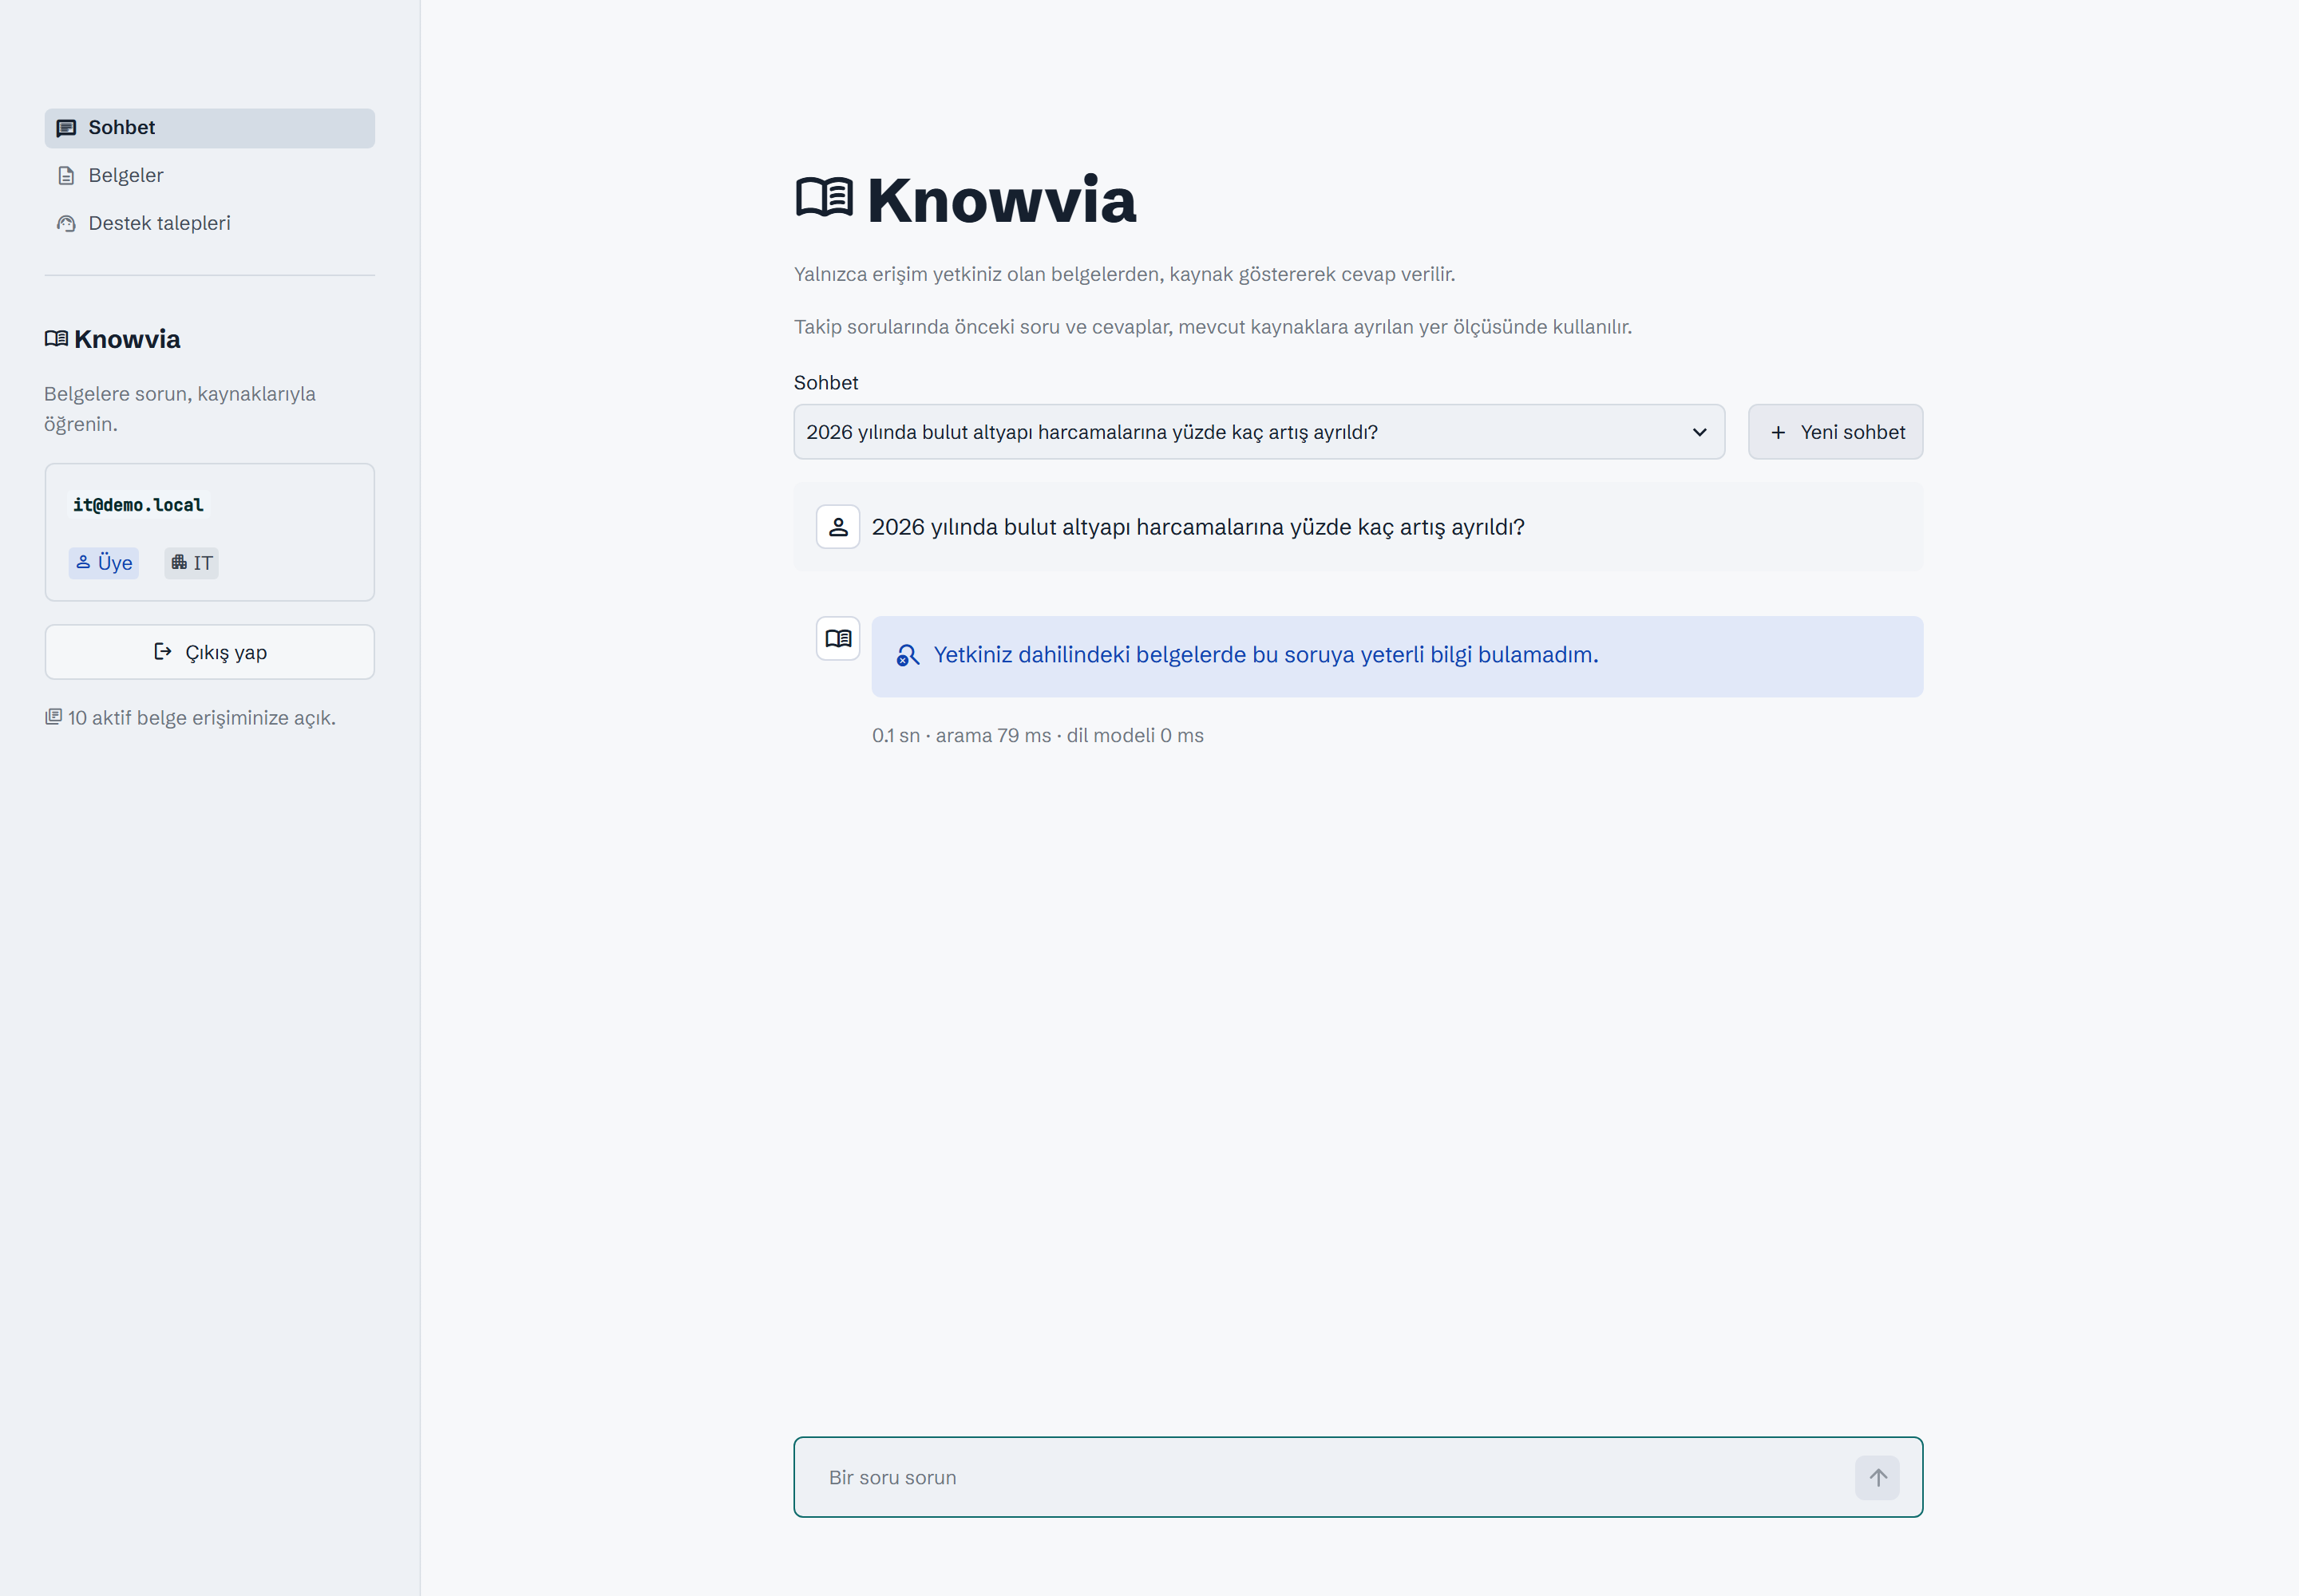Viewport: 2299px width, 1596px height.
Task: Click the IT department badge
Action: (x=192, y=563)
